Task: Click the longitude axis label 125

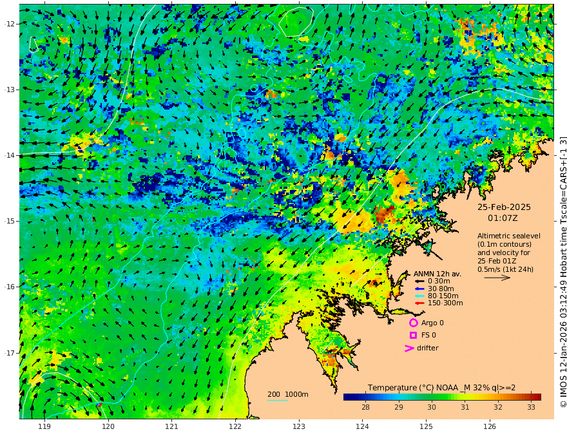Action: tap(427, 426)
